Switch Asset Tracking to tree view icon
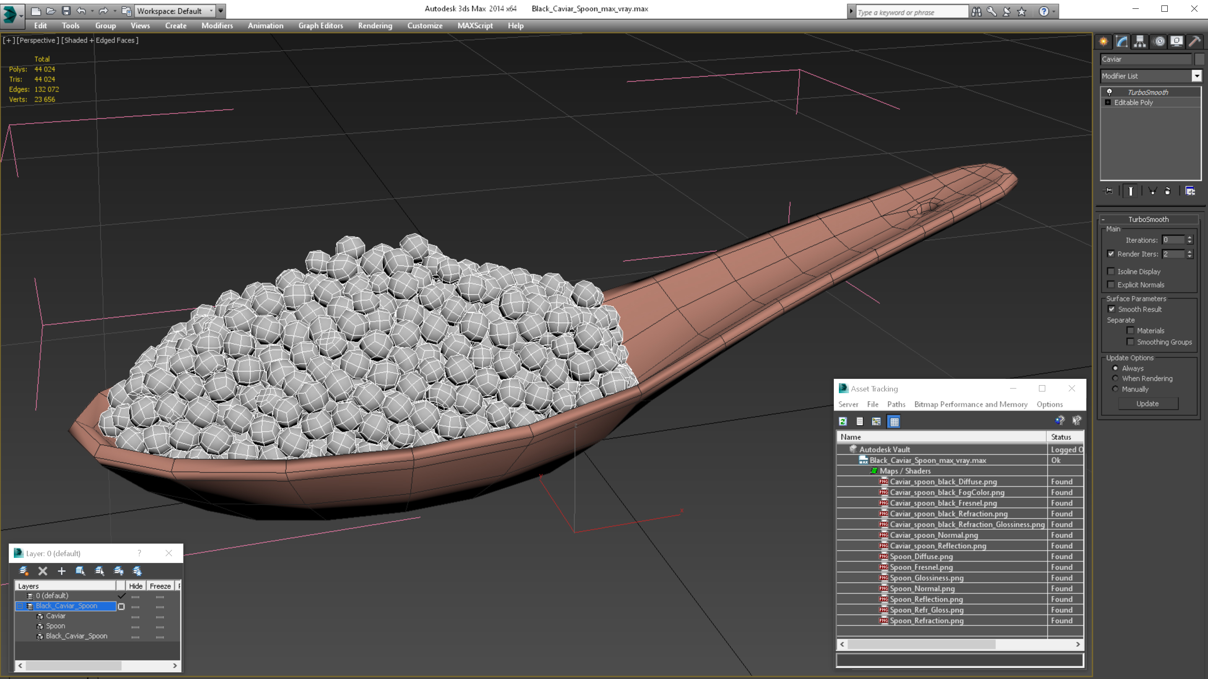The height and width of the screenshot is (679, 1208). coord(876,421)
